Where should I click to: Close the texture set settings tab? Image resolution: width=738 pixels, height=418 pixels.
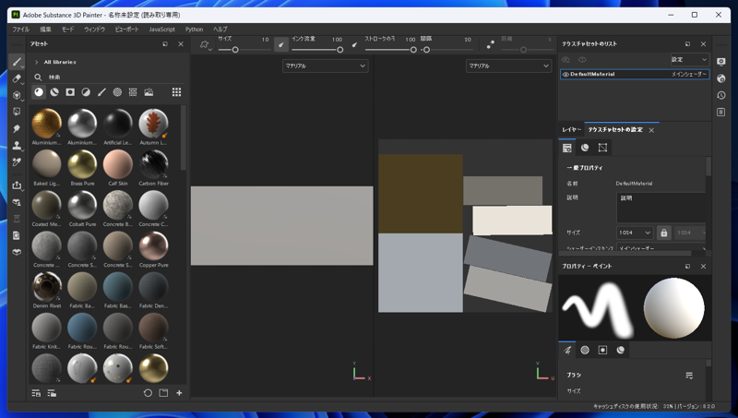pyautogui.click(x=651, y=130)
